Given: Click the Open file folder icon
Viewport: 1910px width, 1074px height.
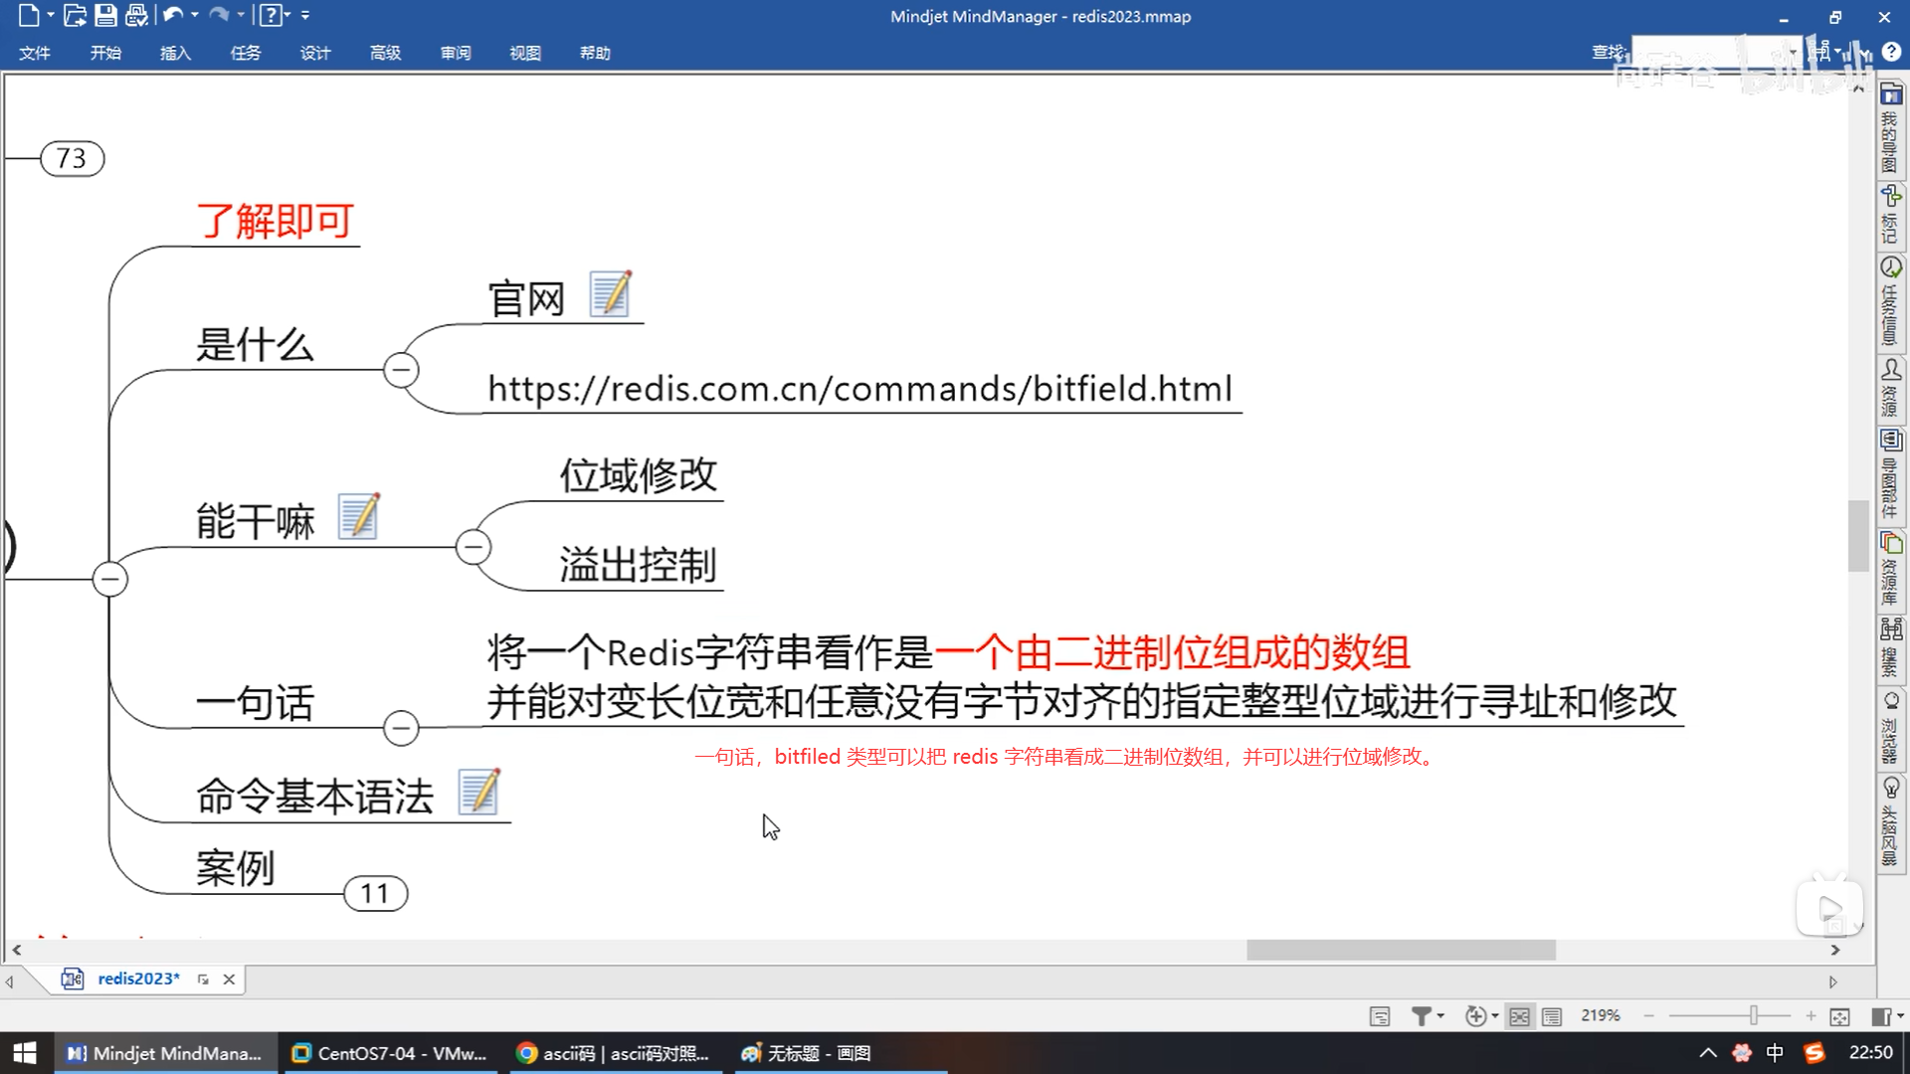Looking at the screenshot, I should point(75,16).
